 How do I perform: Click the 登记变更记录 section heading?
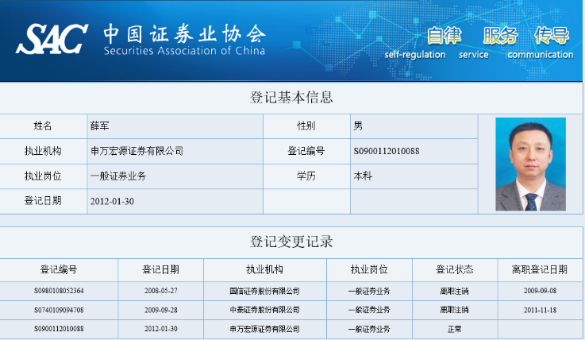[x=291, y=241]
